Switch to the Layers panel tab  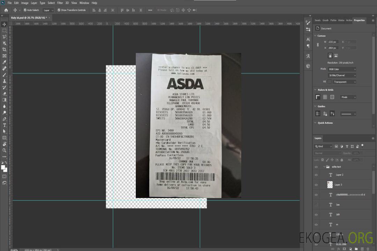coord(318,138)
